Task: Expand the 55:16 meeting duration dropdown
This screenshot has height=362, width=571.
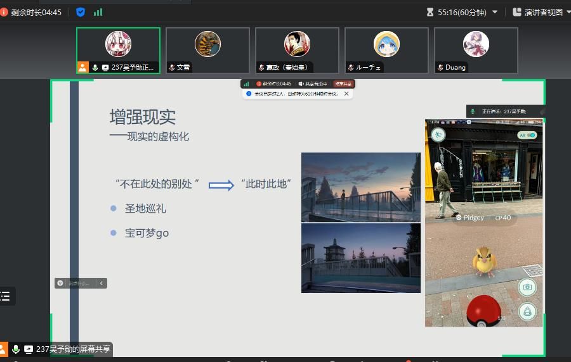Action: (x=495, y=12)
